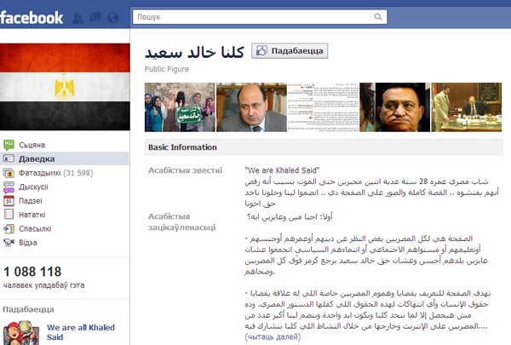Image resolution: width=511 pixels, height=345 pixels.
Task: Open the notifications globe icon
Action: (x=113, y=18)
